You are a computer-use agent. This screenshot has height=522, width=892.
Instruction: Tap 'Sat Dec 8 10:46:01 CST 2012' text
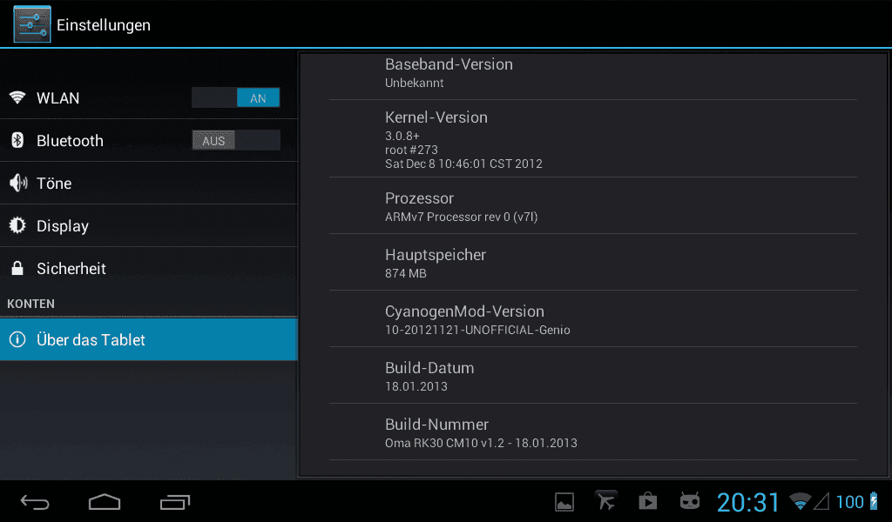click(x=463, y=164)
